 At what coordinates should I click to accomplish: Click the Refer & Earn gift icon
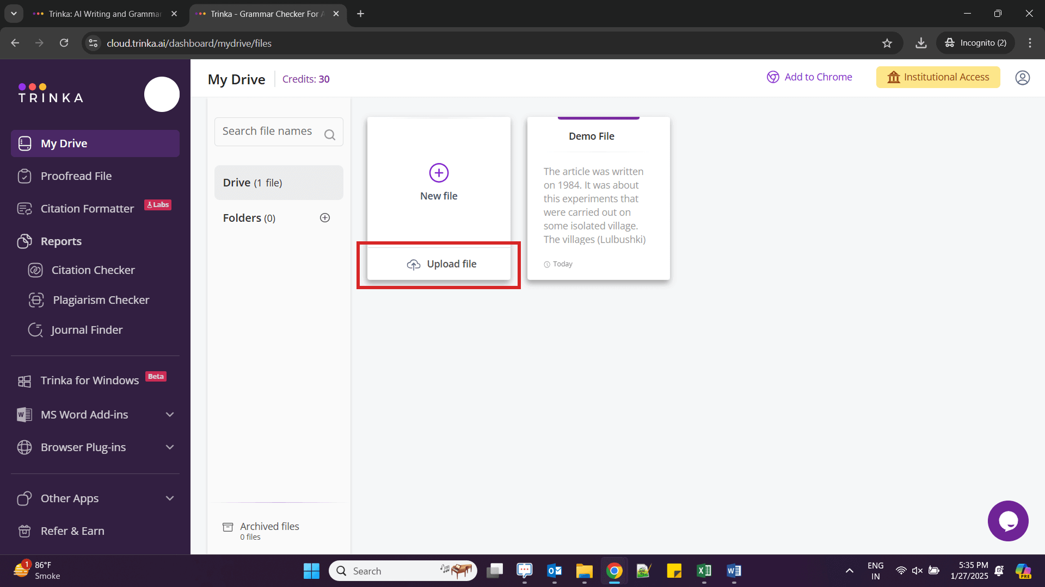tap(24, 531)
